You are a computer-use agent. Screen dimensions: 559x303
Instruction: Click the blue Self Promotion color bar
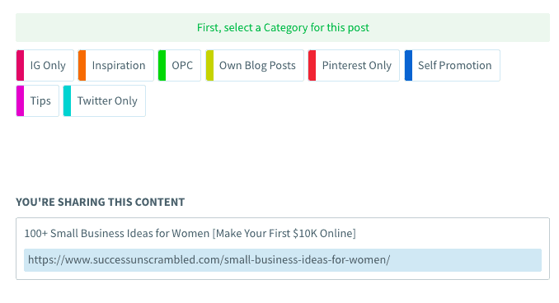coord(409,66)
